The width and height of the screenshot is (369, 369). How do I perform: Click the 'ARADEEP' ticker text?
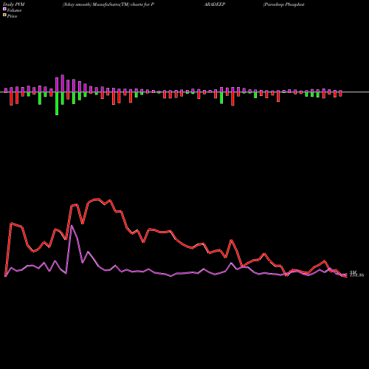tap(215, 4)
